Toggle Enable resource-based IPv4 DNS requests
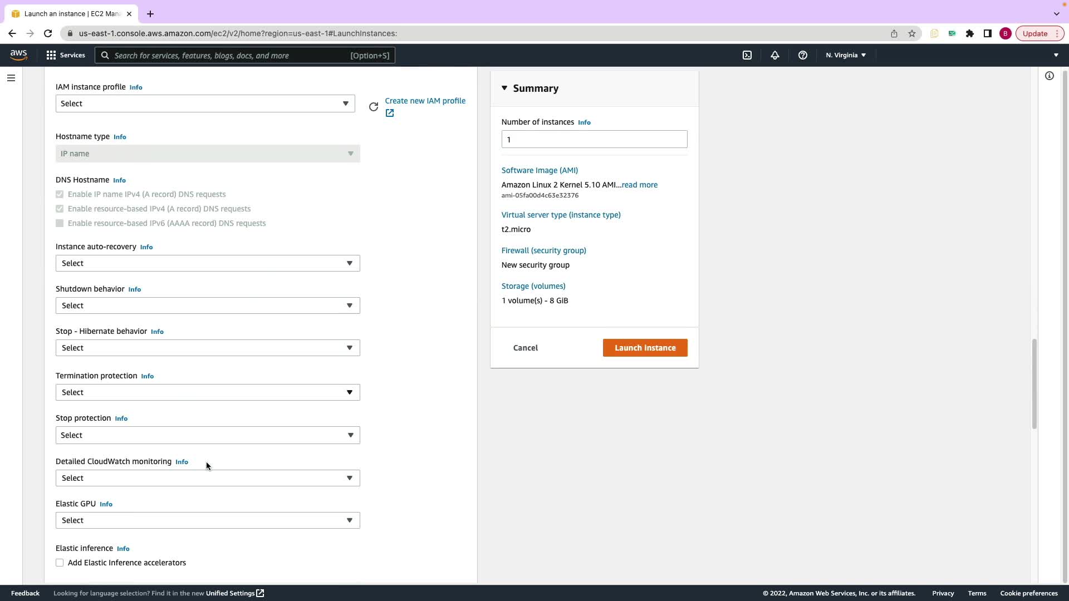 (60, 209)
